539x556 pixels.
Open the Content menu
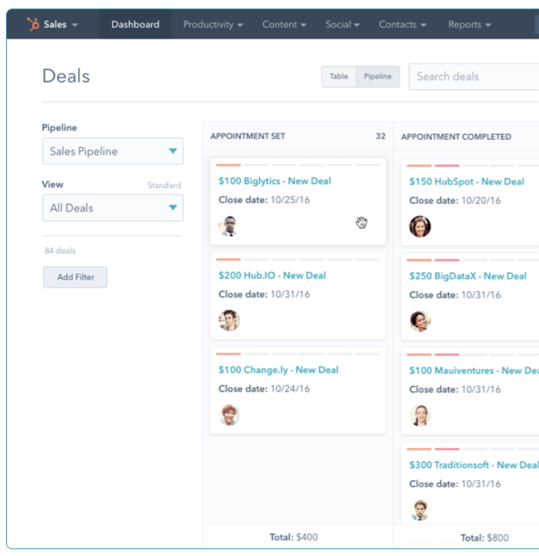click(x=284, y=24)
